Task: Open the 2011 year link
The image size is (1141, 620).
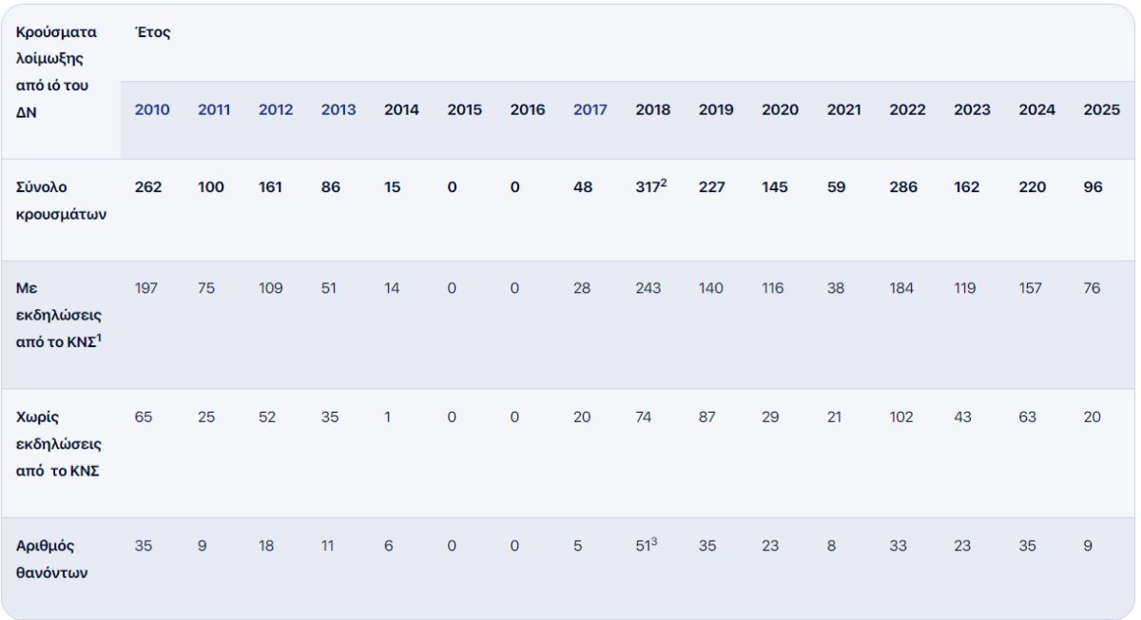Action: [x=213, y=109]
